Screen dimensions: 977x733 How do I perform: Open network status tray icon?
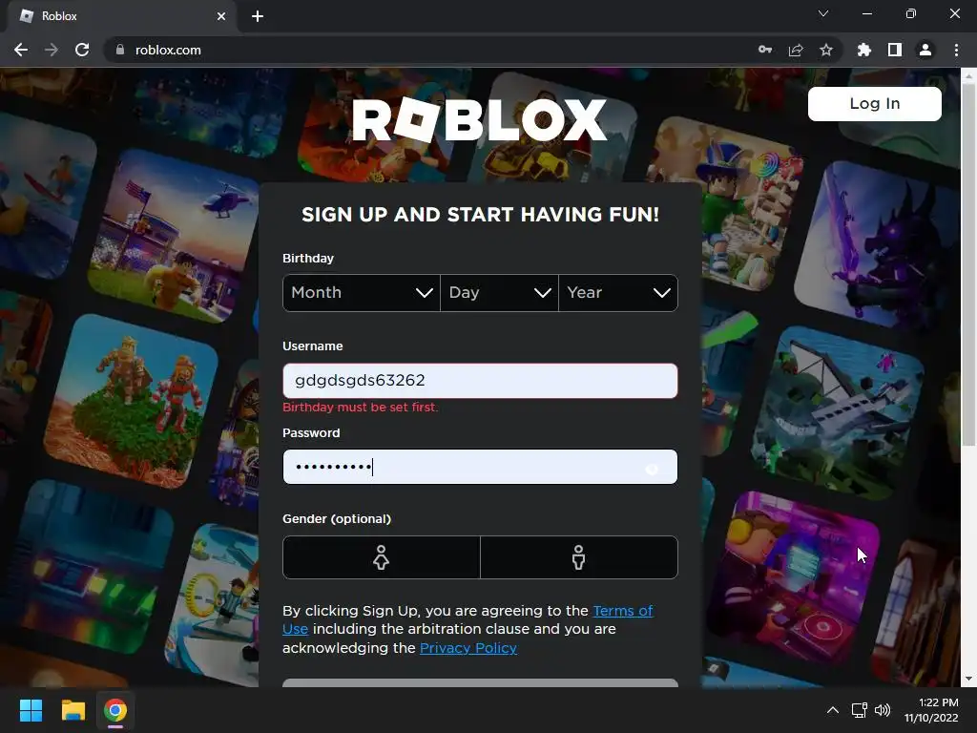(860, 710)
